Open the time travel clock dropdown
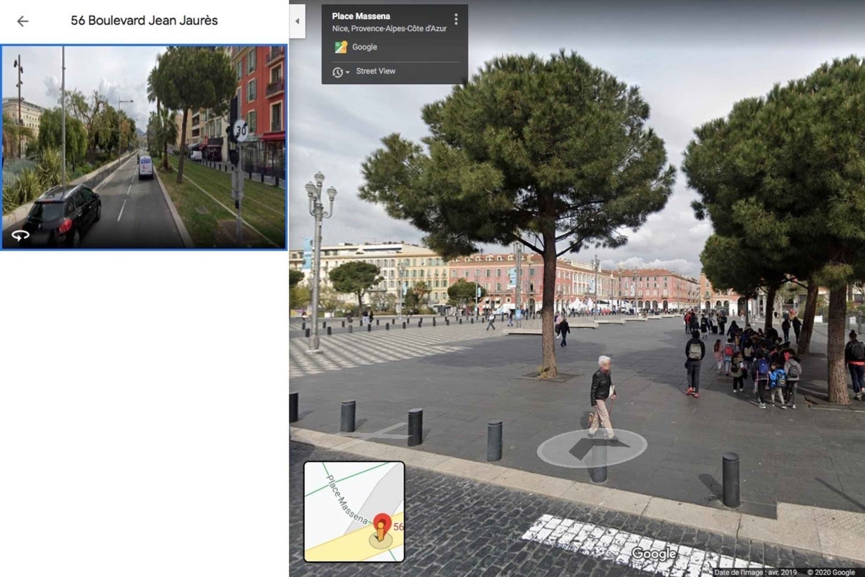 click(340, 72)
